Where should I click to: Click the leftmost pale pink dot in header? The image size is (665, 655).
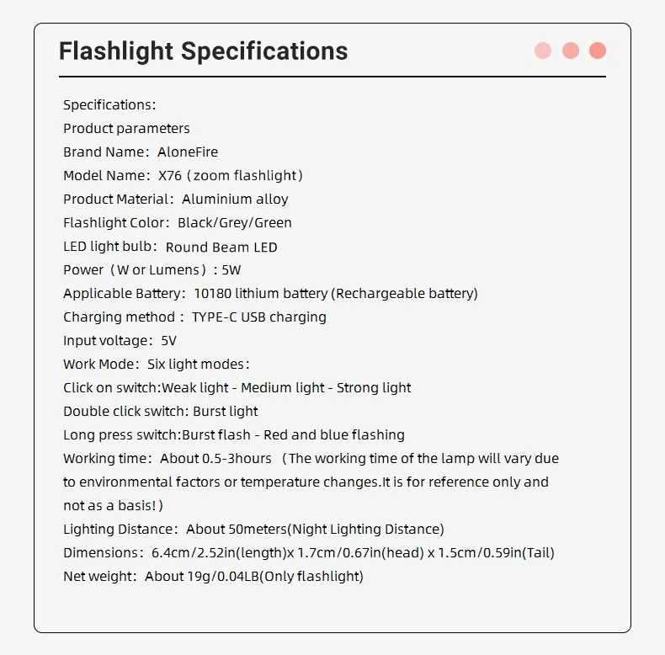click(x=543, y=51)
